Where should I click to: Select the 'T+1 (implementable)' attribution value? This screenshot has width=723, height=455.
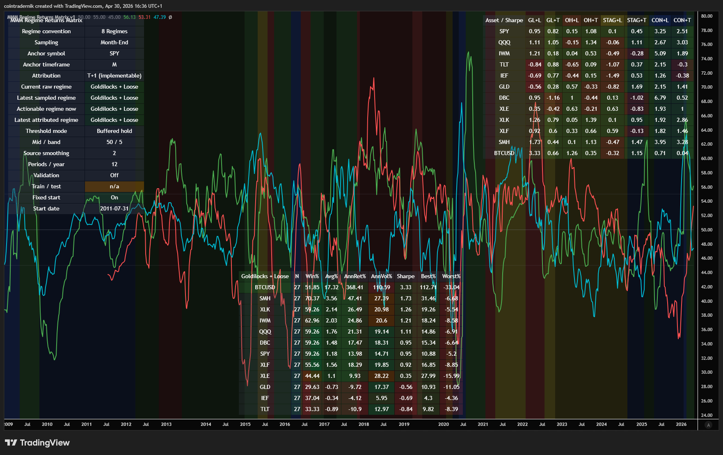[x=114, y=76]
